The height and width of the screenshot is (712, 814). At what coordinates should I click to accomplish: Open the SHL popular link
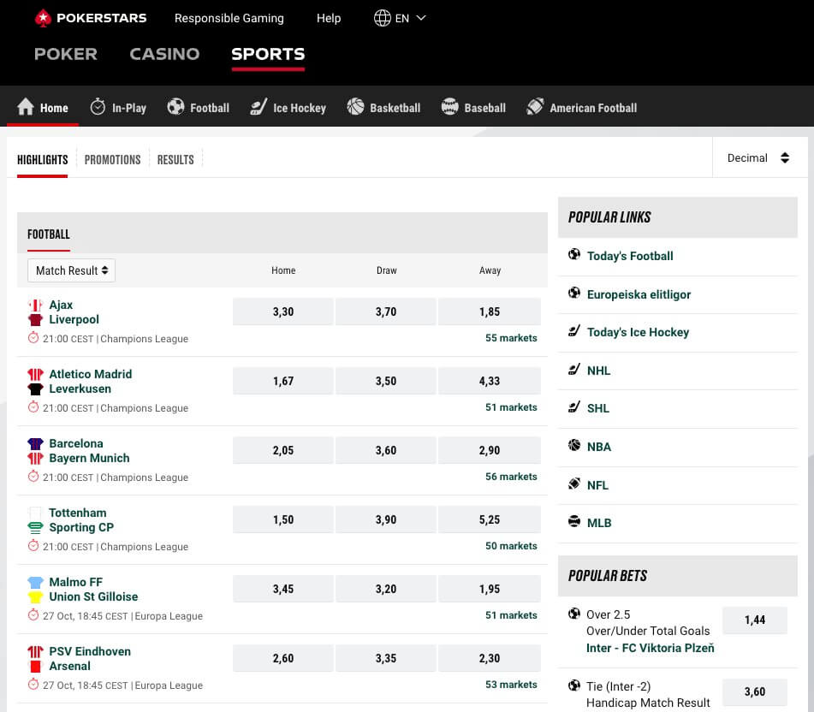pyautogui.click(x=598, y=408)
